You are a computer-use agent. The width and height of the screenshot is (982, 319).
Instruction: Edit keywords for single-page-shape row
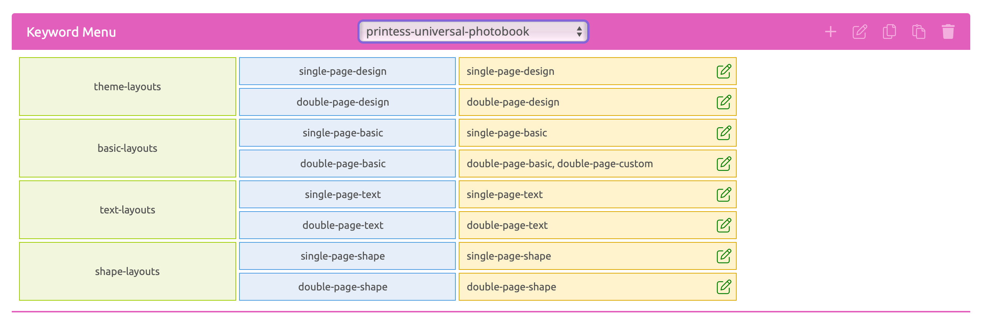723,256
